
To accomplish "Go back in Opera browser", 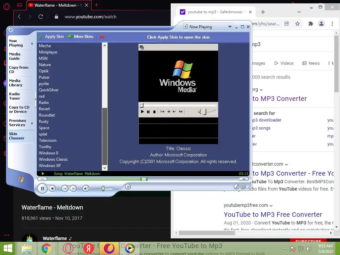I will (x=19, y=17).
